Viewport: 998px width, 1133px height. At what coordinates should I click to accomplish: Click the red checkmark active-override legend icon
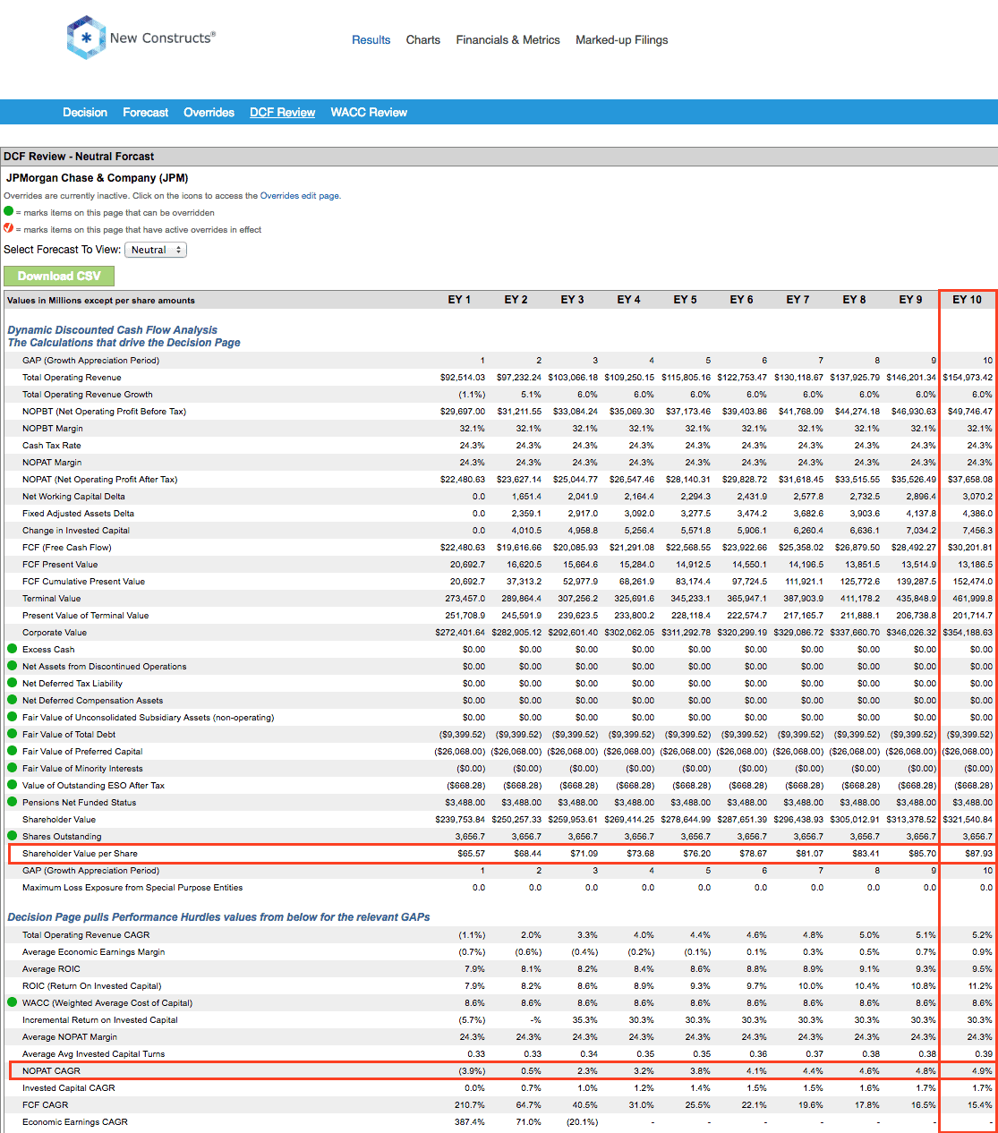pyautogui.click(x=9, y=228)
